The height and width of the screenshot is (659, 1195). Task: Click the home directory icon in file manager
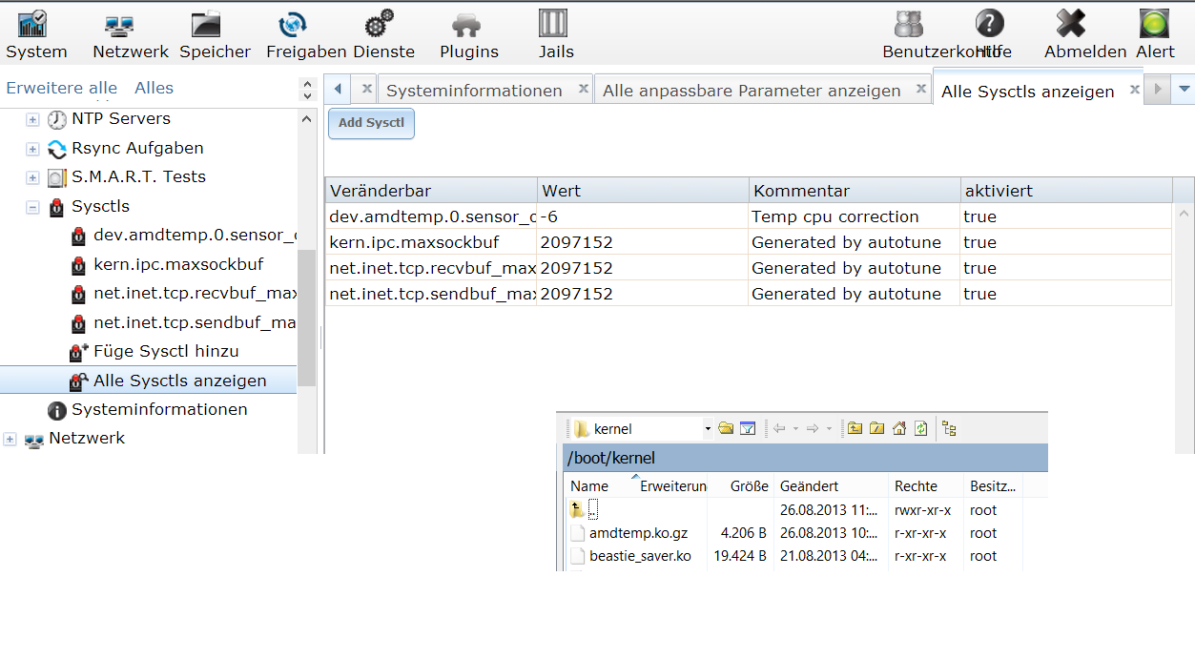pyautogui.click(x=898, y=429)
